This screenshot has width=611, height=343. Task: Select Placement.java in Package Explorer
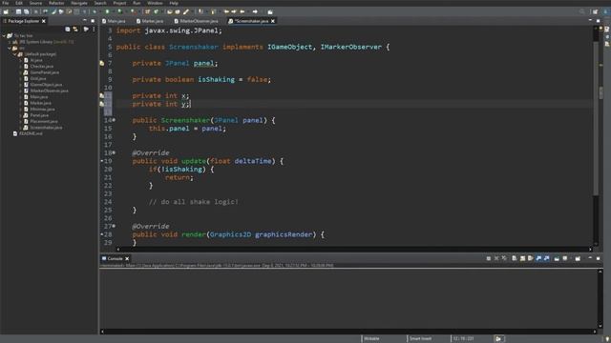point(44,121)
